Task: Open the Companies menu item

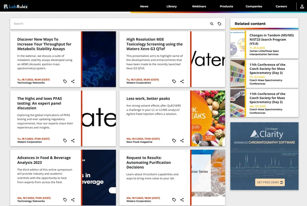Action: coord(254,6)
